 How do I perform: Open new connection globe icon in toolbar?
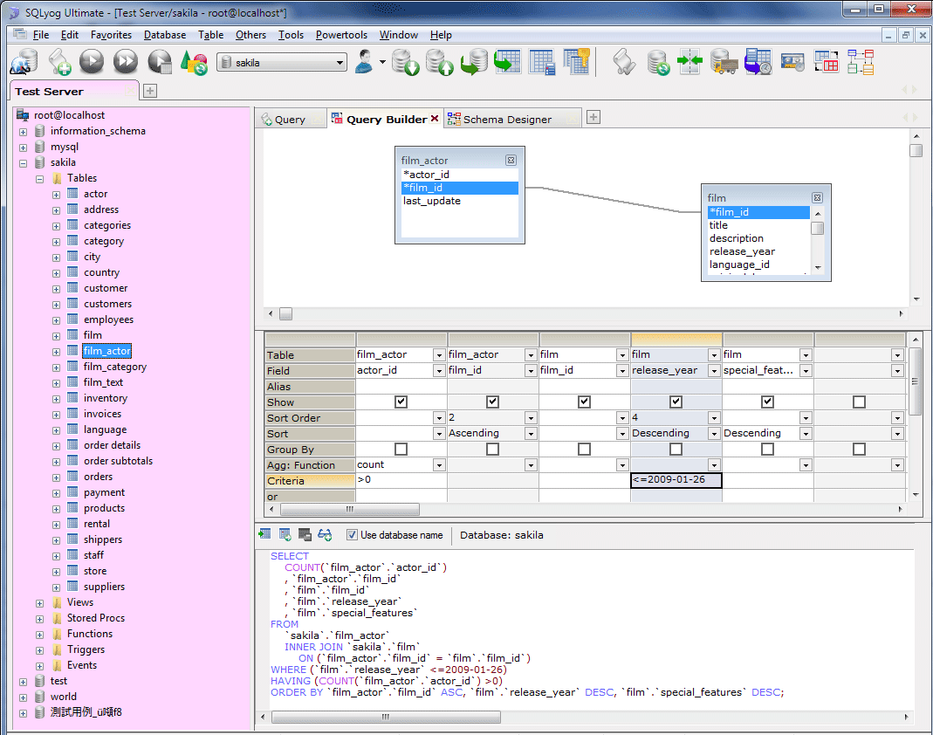pyautogui.click(x=24, y=61)
